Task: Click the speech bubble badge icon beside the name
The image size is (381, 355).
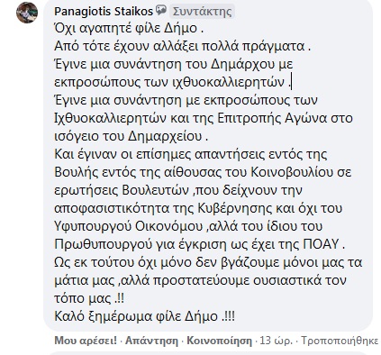Action: pos(161,11)
